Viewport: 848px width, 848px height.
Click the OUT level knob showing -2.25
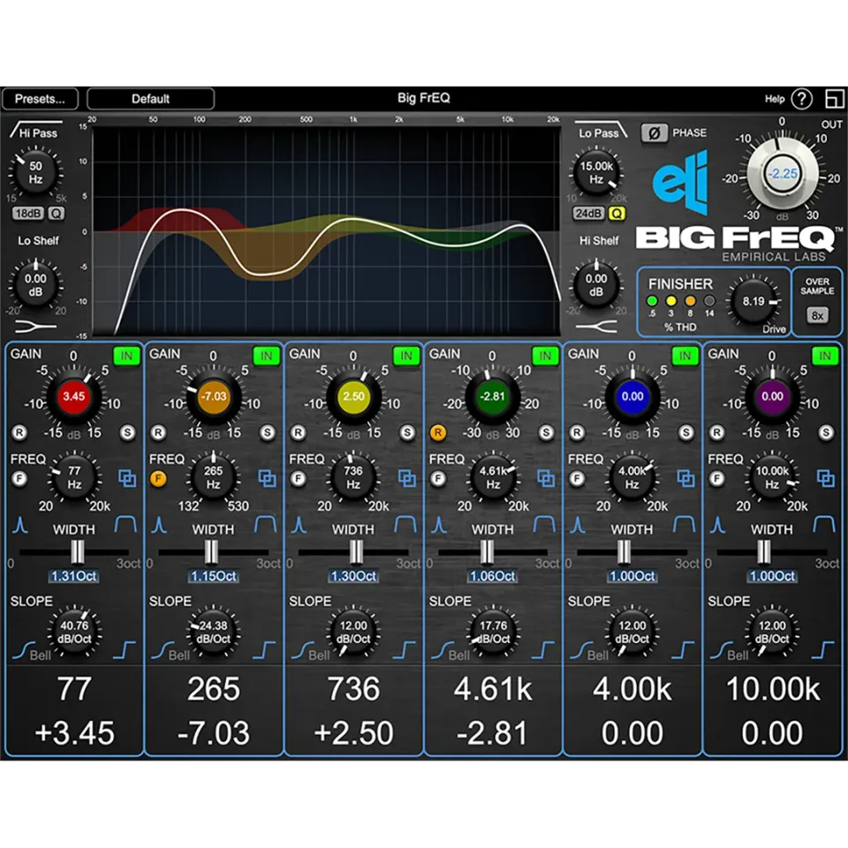click(x=783, y=173)
